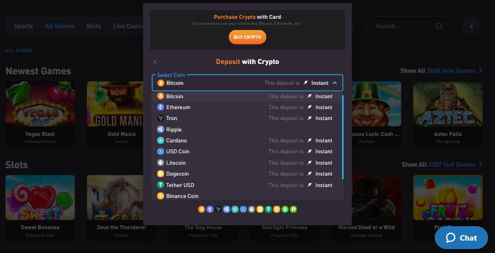Choose Ethereum from the coin list
The height and width of the screenshot is (253, 495).
pos(247,107)
